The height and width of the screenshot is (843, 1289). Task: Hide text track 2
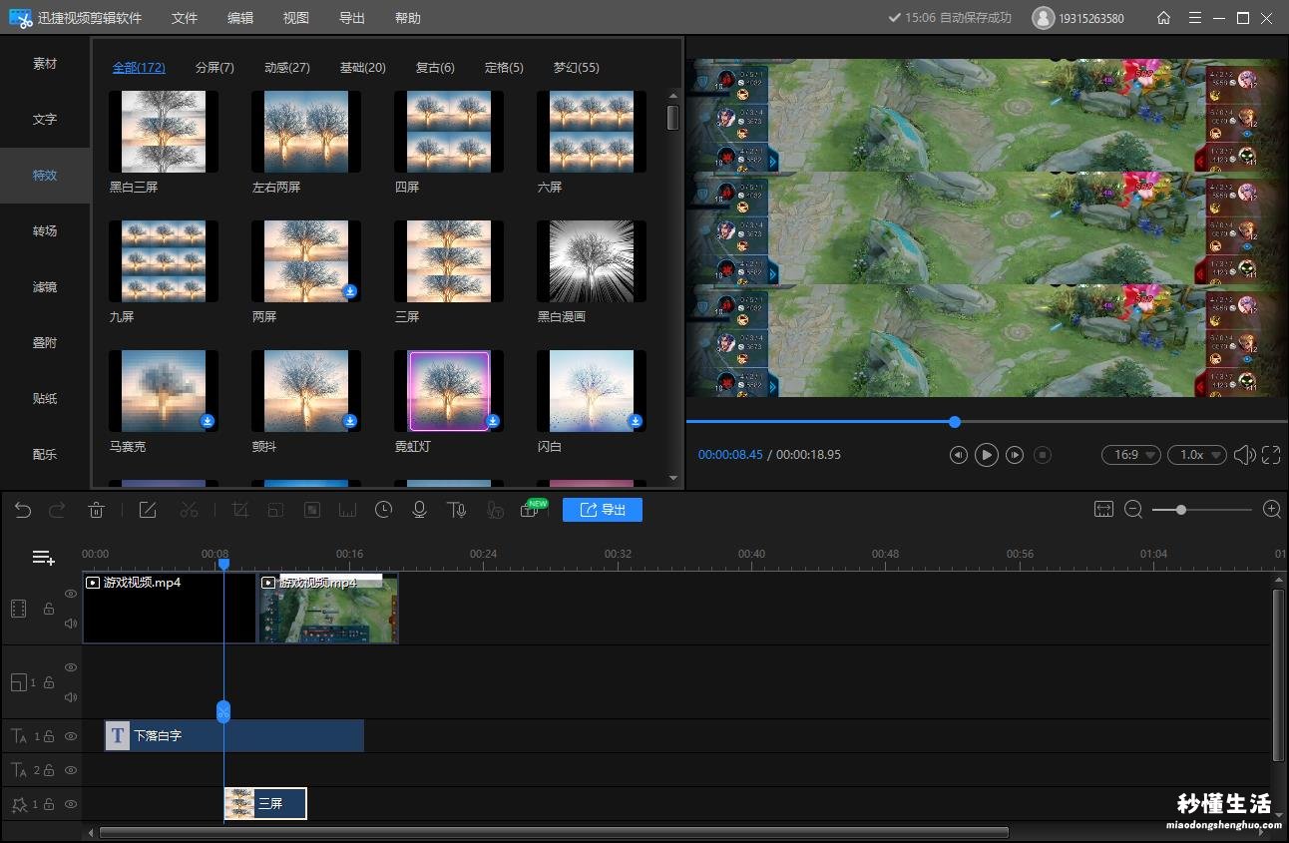click(x=71, y=770)
